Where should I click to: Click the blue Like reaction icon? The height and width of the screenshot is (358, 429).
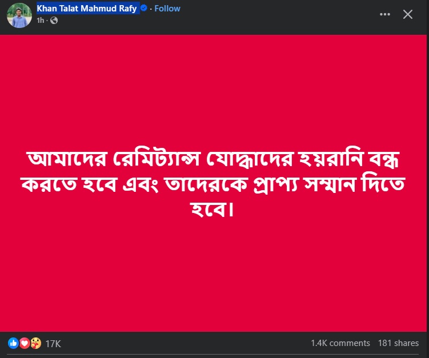(x=13, y=343)
